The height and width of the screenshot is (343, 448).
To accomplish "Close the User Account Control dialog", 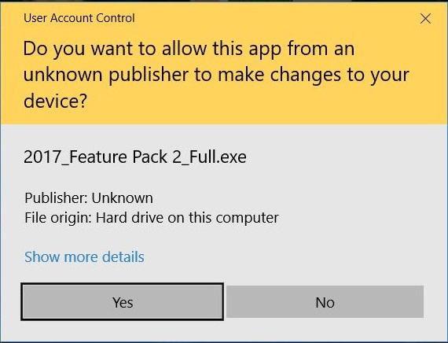I will (x=425, y=19).
